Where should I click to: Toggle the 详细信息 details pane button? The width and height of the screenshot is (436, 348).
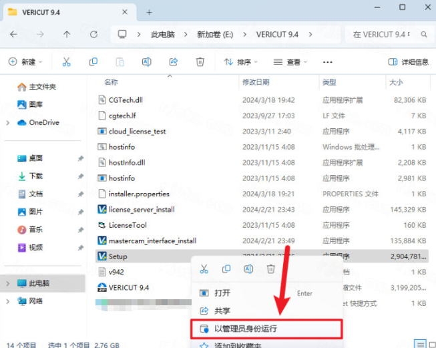(408, 61)
